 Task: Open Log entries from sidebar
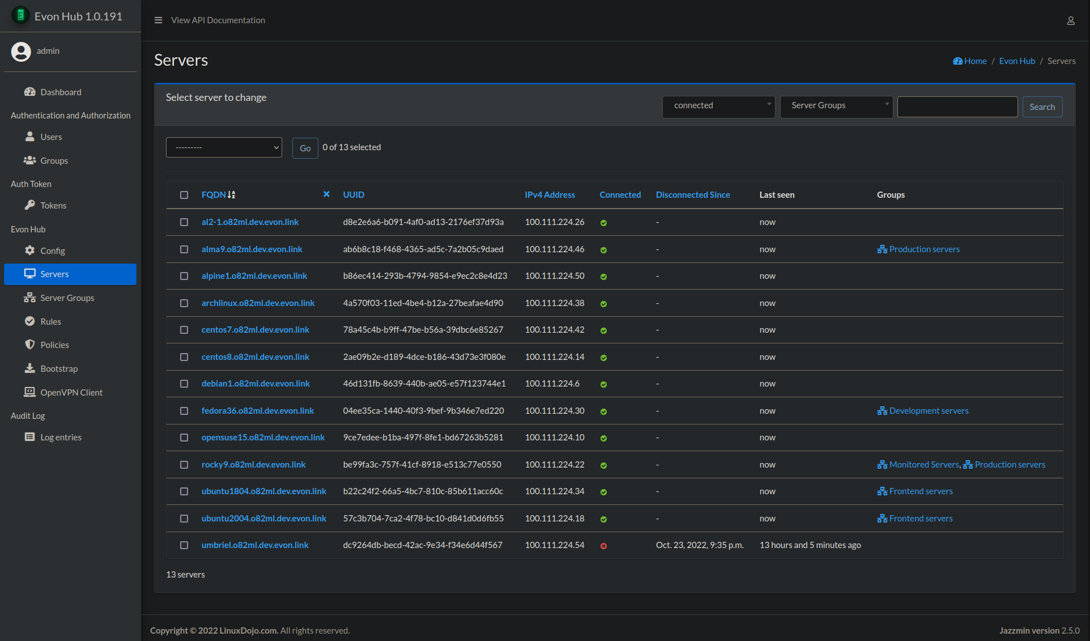tap(70, 437)
